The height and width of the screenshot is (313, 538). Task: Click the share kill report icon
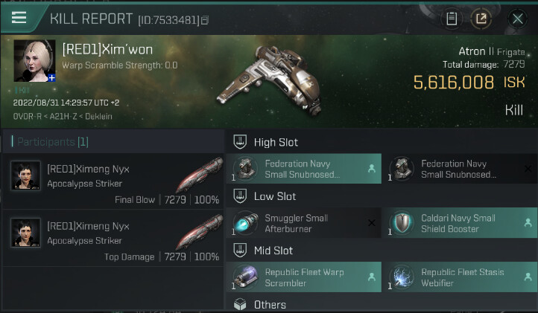[x=481, y=19]
